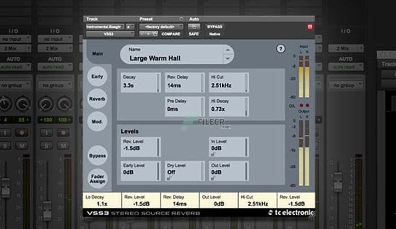The height and width of the screenshot is (229, 396).
Task: Record-enable the leftmost mixer track
Action: click(22, 132)
